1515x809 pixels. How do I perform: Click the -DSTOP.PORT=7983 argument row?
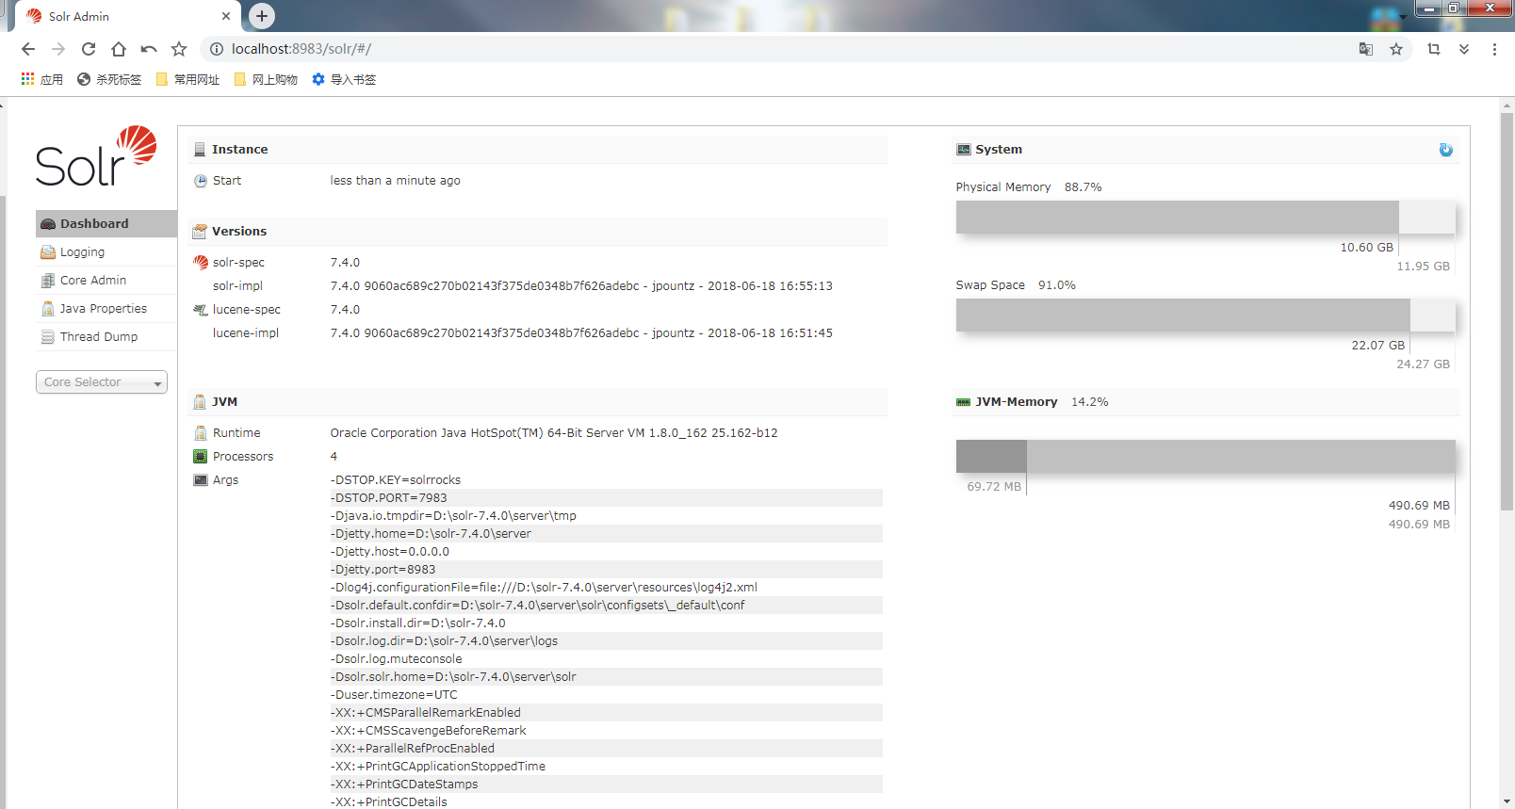[606, 498]
